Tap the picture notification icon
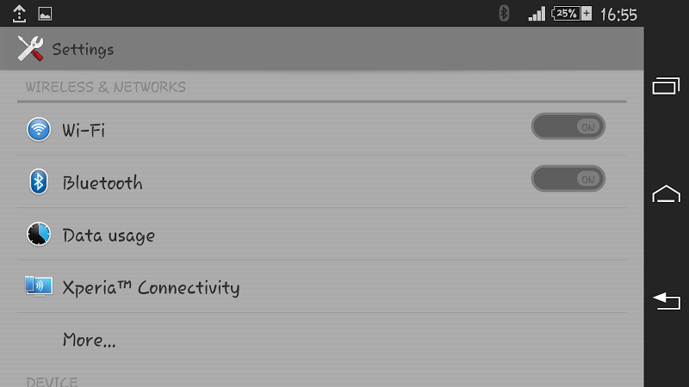 tap(45, 14)
